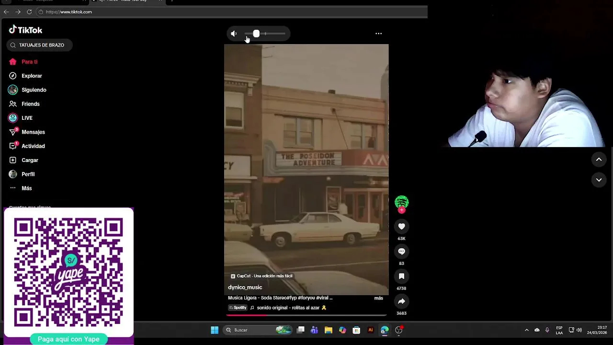The height and width of the screenshot is (345, 613).
Task: Click the Yape QR code
Action: click(x=68, y=272)
